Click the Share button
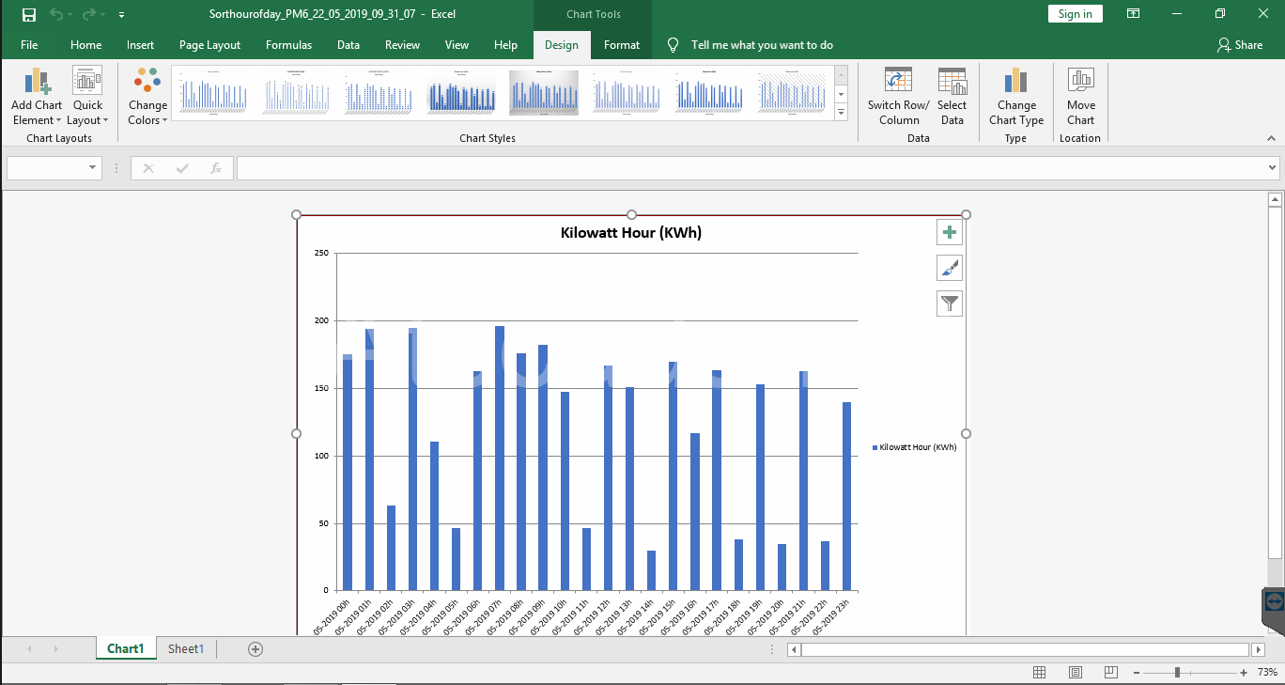1285x685 pixels. tap(1240, 45)
